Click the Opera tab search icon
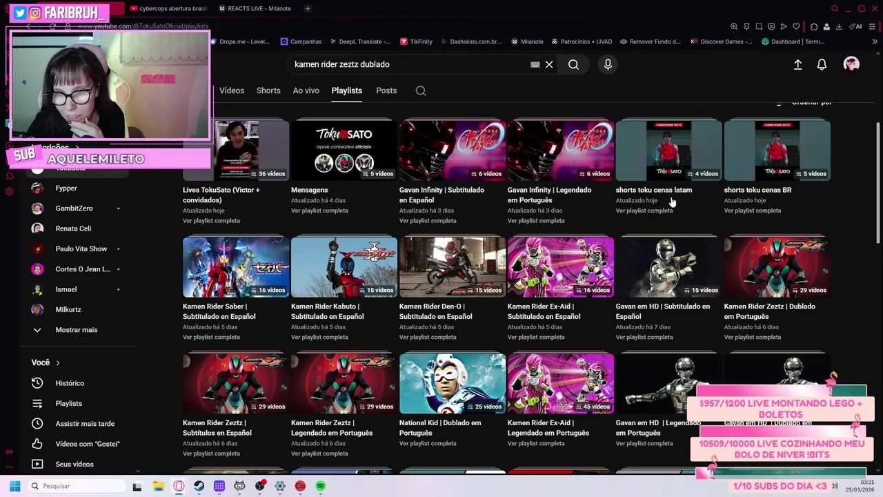Screen dimensions: 883x497 click(835, 8)
